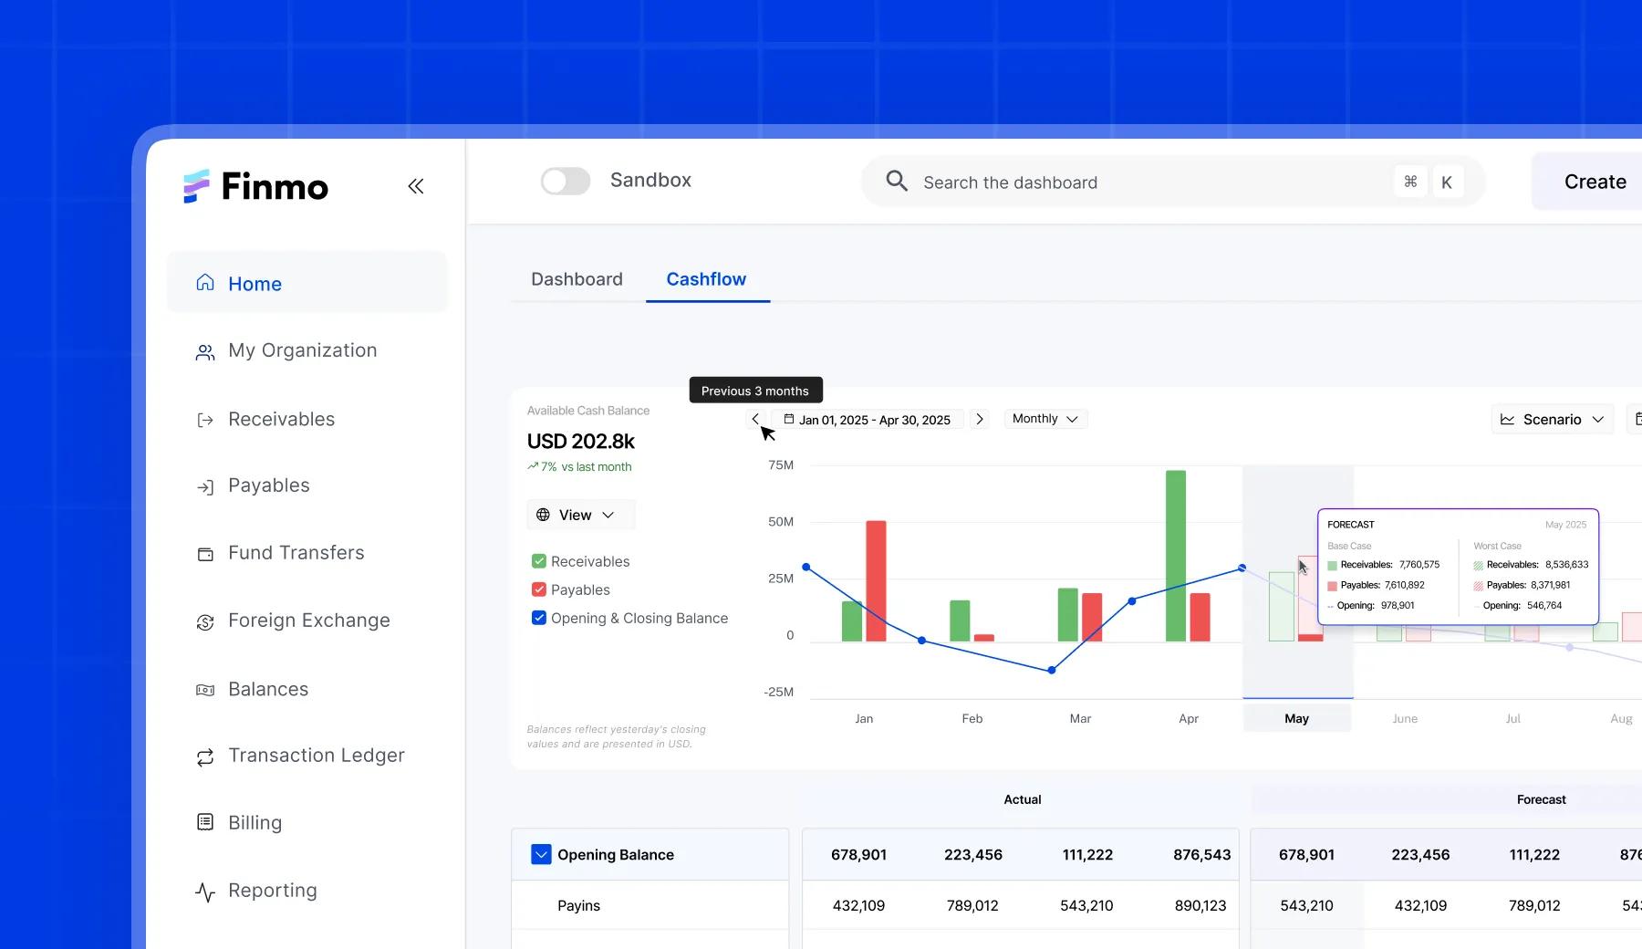
Task: Click the Finmo logo
Action: click(256, 186)
